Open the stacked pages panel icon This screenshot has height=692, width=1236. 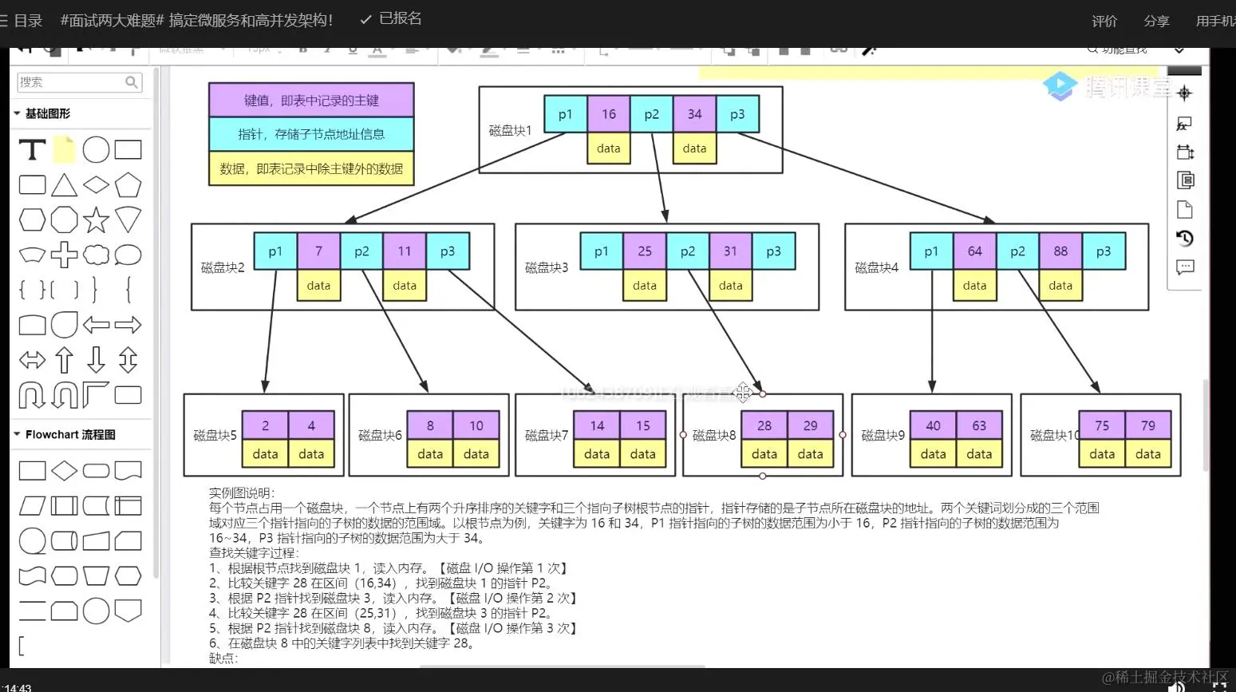coord(1185,180)
